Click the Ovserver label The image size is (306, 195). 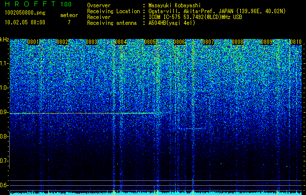coord(99,5)
